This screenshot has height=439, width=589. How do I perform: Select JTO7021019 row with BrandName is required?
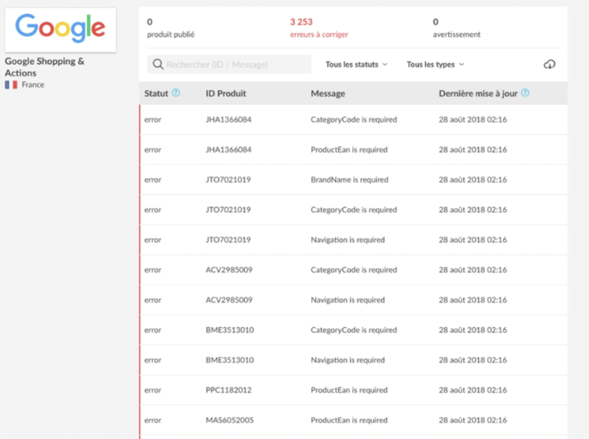(x=353, y=180)
